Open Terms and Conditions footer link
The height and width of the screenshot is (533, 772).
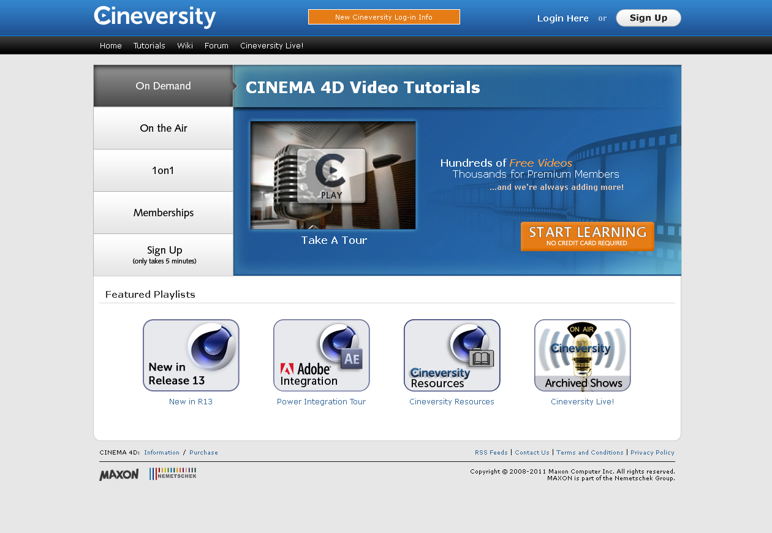click(x=590, y=453)
